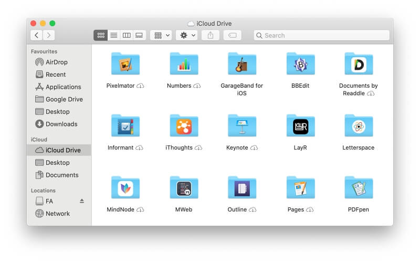Image resolution: width=420 pixels, height=261 pixels.
Task: Select the FA disk location
Action: point(59,201)
